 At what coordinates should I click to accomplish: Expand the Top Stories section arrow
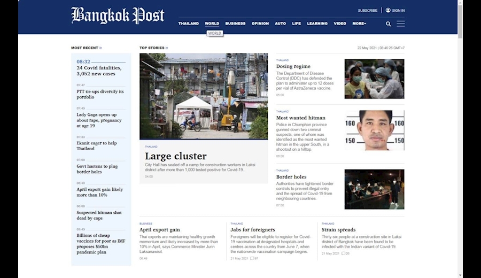pyautogui.click(x=167, y=48)
